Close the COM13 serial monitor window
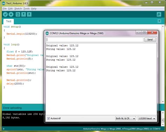This screenshot has height=132, width=166. tap(152, 33)
